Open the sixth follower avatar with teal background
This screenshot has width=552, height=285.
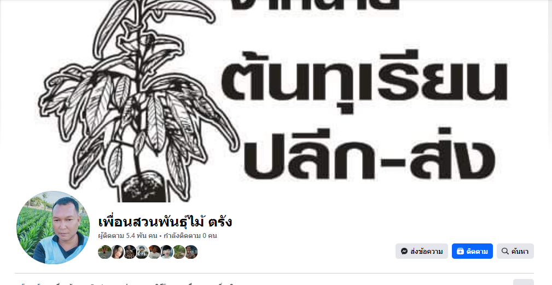166,252
